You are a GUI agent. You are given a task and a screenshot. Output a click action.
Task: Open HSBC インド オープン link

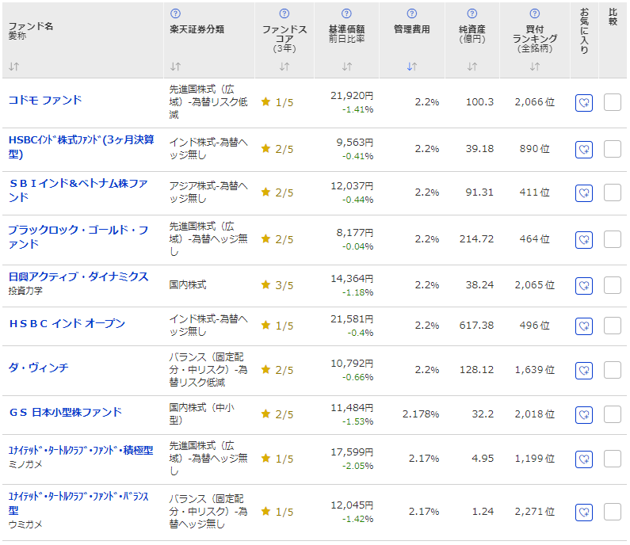67,324
